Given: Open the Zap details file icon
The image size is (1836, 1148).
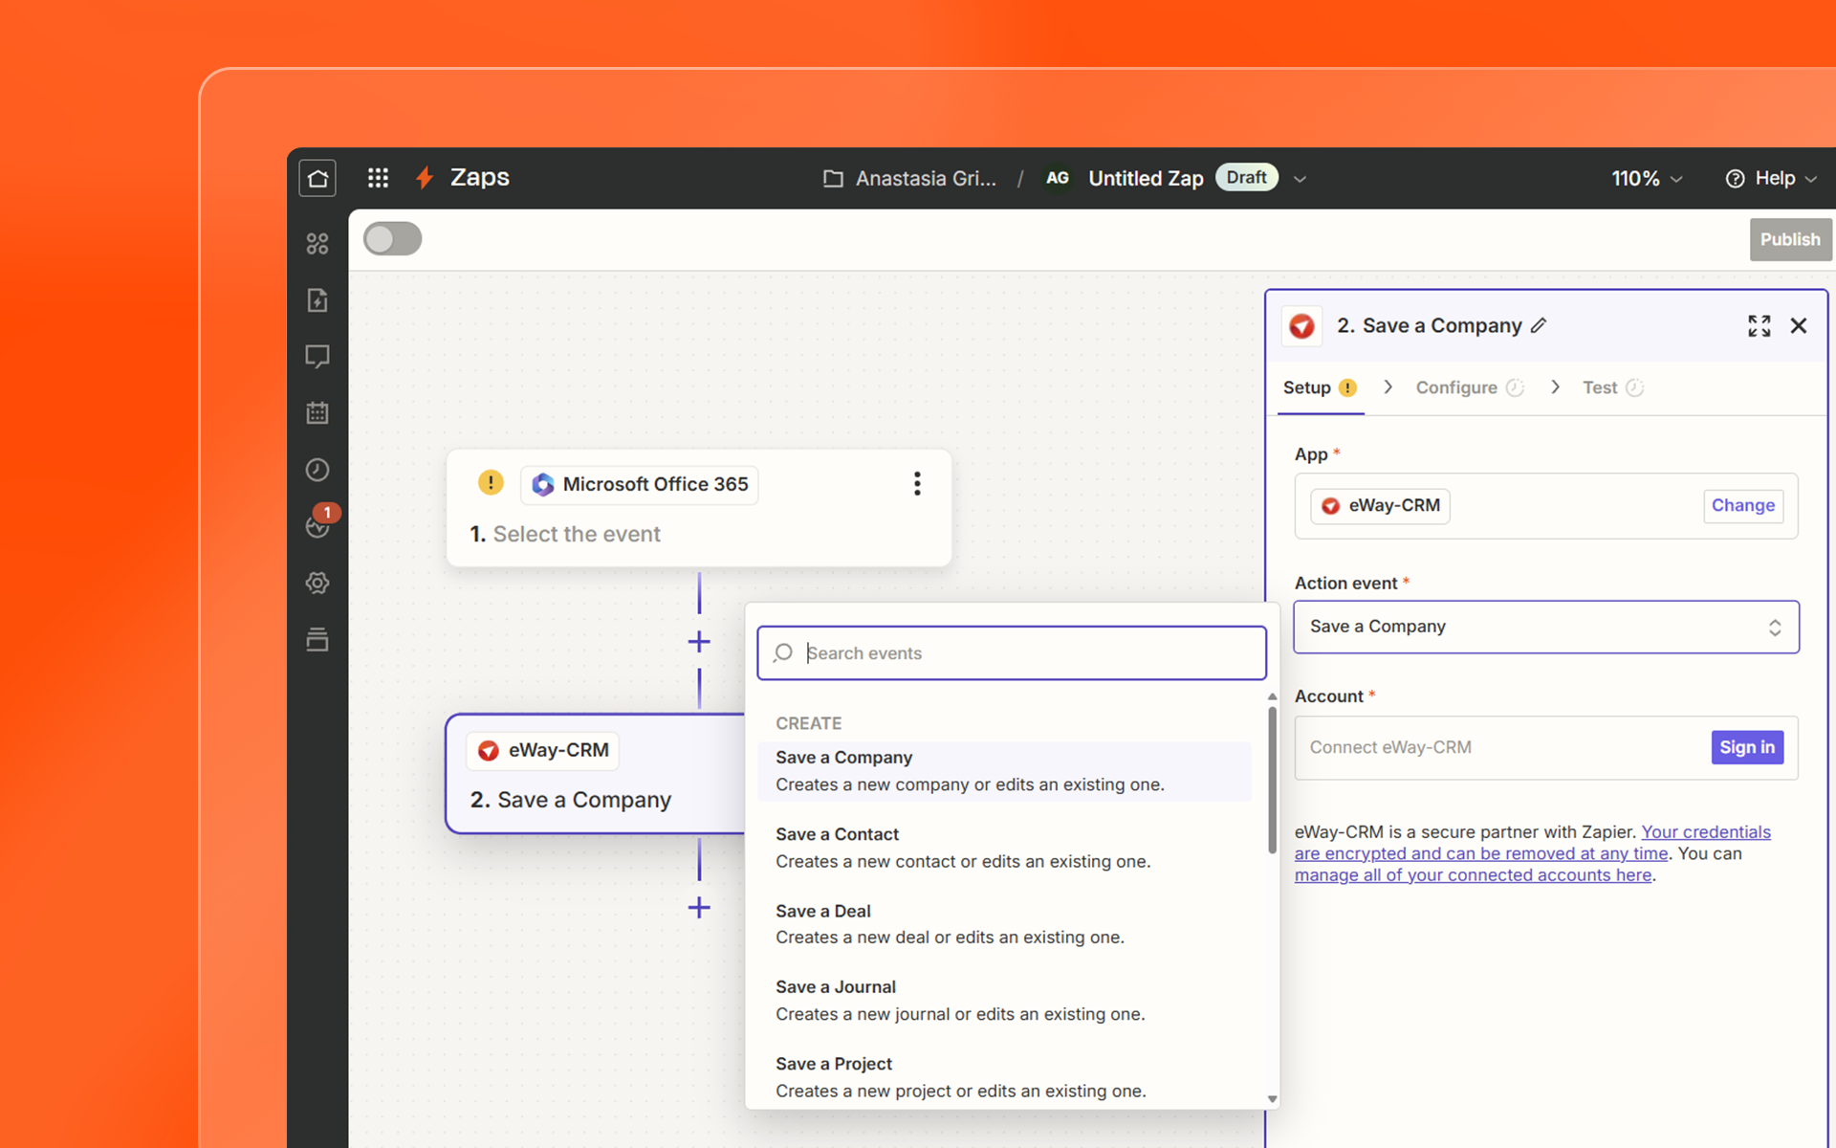Looking at the screenshot, I should click(x=317, y=299).
